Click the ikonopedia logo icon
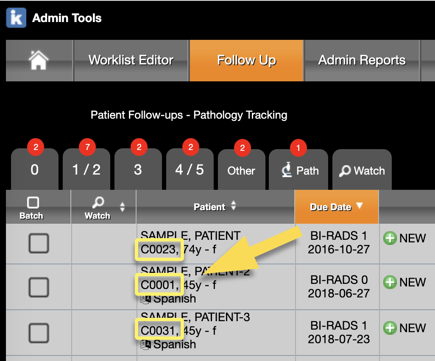The image size is (435, 361). [x=16, y=17]
